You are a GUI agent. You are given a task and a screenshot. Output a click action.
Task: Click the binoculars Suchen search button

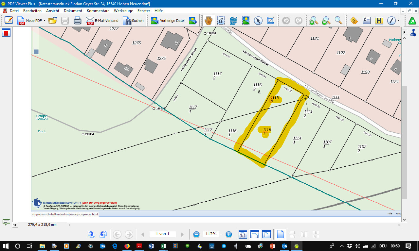coord(133,21)
